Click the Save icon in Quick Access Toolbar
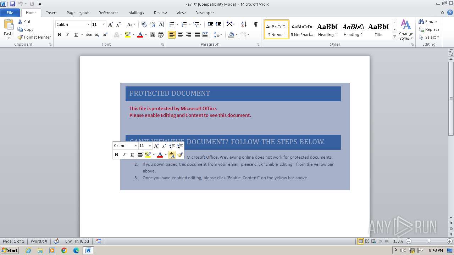 (13, 4)
